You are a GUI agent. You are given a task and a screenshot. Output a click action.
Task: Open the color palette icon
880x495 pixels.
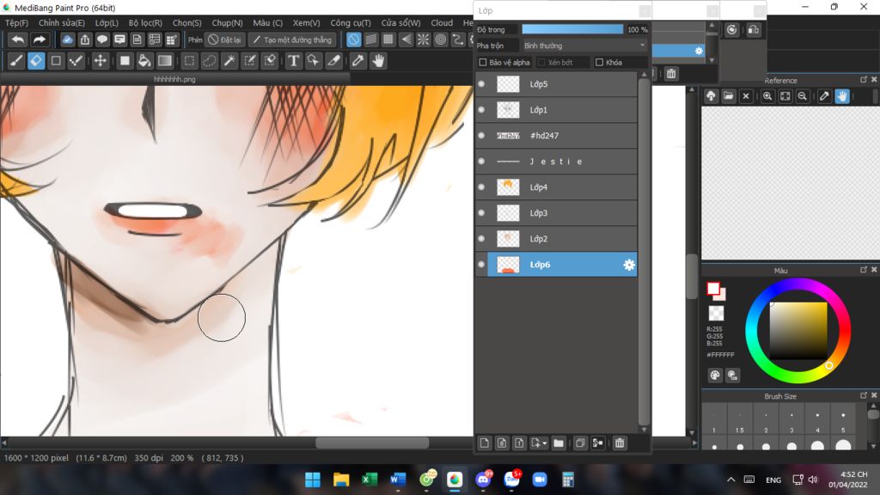tap(714, 376)
